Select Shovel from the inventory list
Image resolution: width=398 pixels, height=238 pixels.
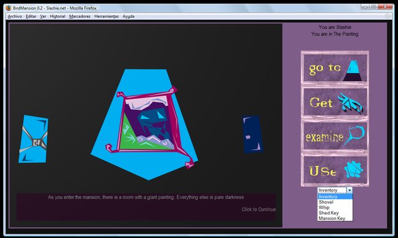(x=335, y=202)
